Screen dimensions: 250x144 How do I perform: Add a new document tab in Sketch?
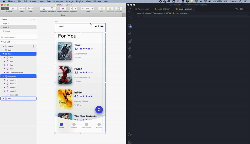124,15
